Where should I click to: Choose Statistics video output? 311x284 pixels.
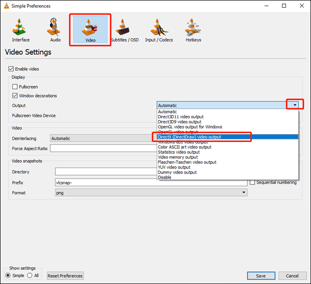228,152
